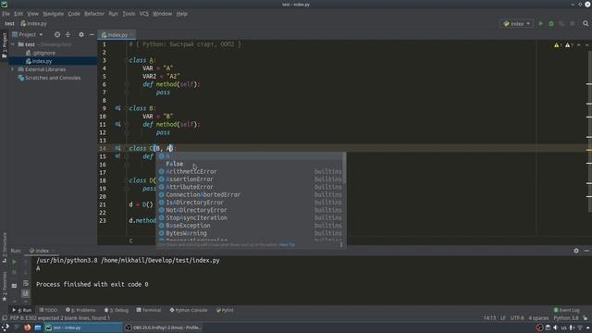The height and width of the screenshot is (333, 592).
Task: Open the Python Console tool window
Action: pyautogui.click(x=189, y=310)
